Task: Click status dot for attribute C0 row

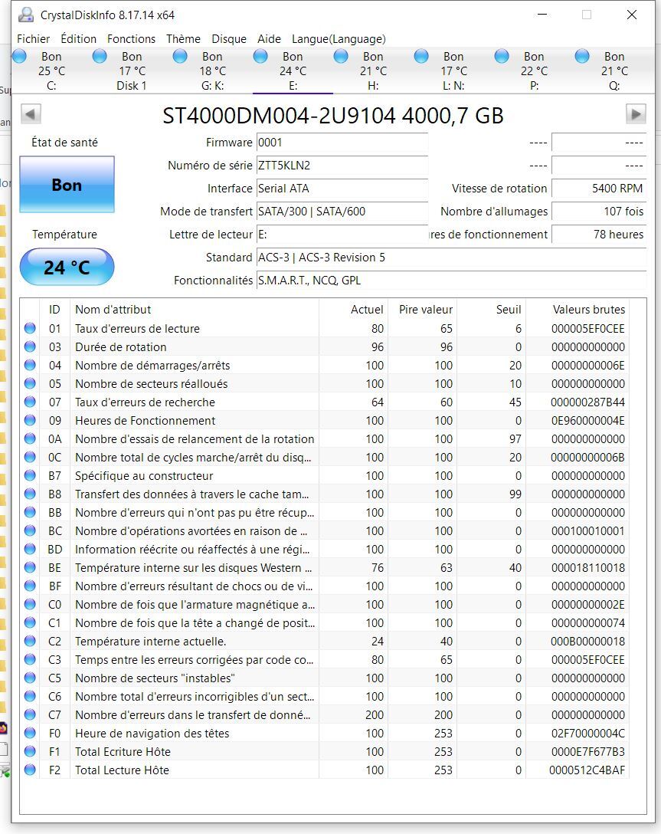Action: [30, 604]
